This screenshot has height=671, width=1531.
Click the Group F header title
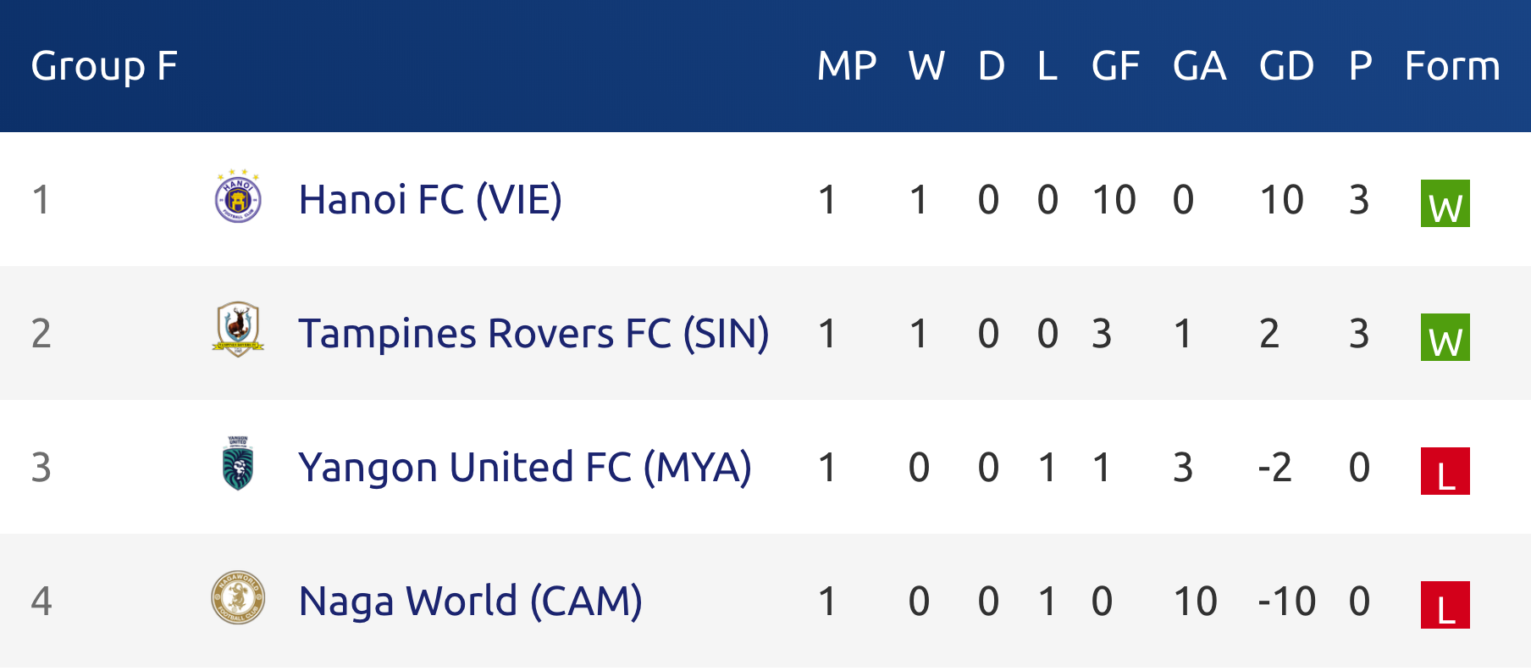coord(104,66)
